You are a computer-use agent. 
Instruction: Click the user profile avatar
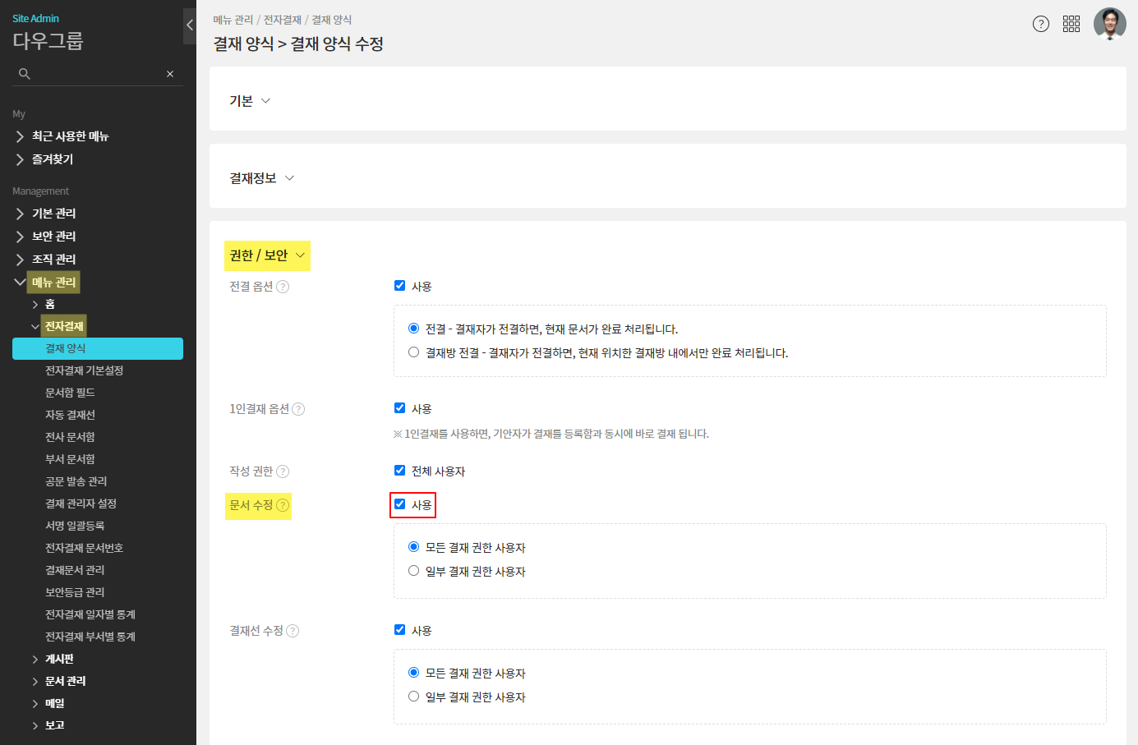pyautogui.click(x=1109, y=24)
